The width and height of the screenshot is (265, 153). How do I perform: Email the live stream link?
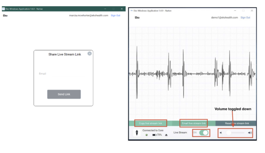pos(194,123)
